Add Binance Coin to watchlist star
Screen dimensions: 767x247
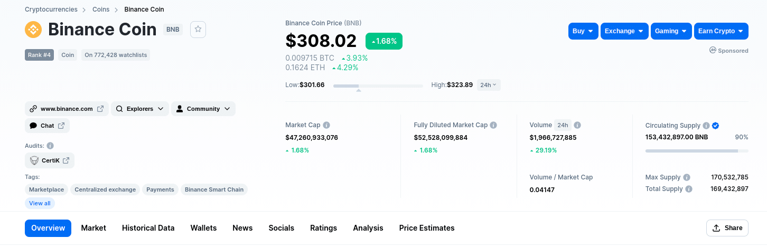(198, 30)
